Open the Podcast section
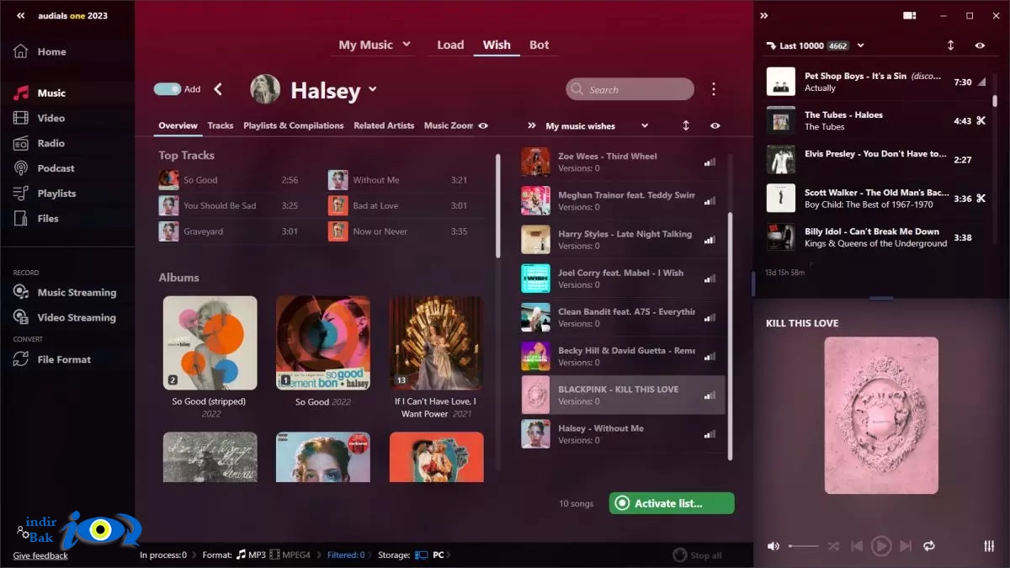 coord(45,168)
